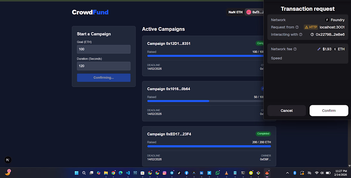The width and height of the screenshot is (351, 178).
Task: Click the volume speaker tray icon
Action: click(x=322, y=173)
